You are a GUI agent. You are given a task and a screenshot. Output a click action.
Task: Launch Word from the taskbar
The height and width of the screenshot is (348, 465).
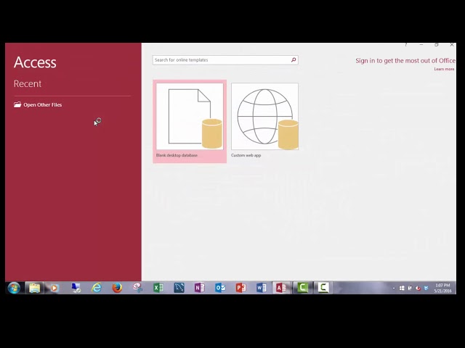(262, 288)
